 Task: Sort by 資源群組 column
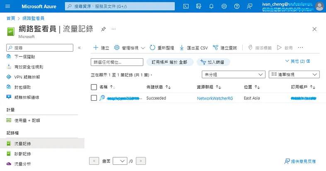[x=209, y=87]
